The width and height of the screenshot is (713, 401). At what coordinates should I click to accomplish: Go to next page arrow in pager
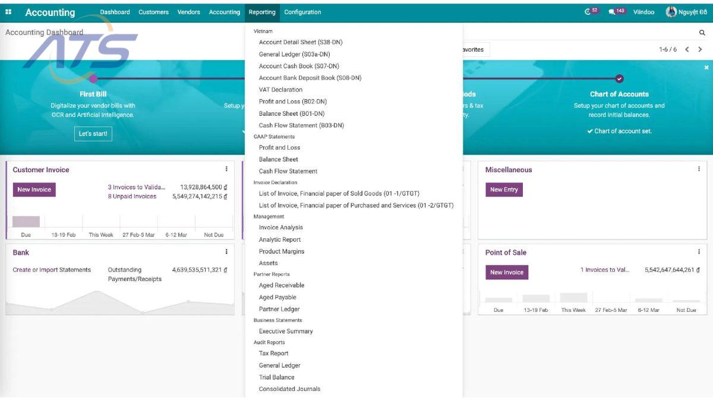pyautogui.click(x=701, y=50)
